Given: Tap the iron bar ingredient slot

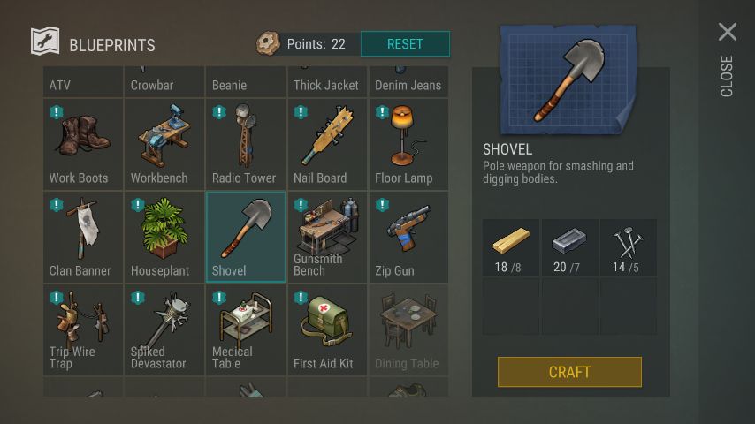Looking at the screenshot, I should [569, 247].
